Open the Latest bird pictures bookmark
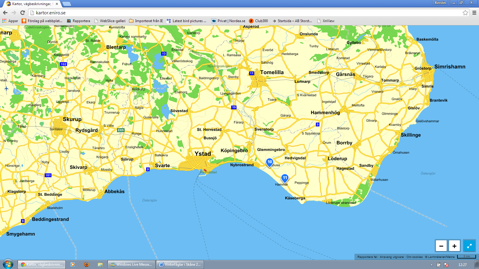This screenshot has height=269, width=479. pyautogui.click(x=187, y=21)
